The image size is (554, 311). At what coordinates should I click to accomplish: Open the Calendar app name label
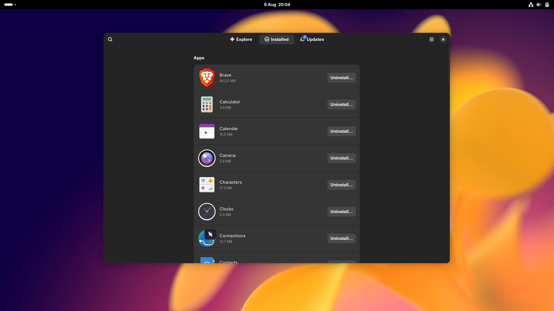coord(229,129)
